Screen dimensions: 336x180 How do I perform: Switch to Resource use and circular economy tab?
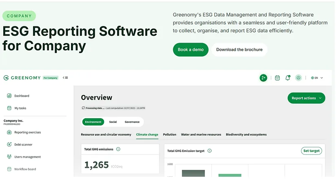click(x=106, y=134)
